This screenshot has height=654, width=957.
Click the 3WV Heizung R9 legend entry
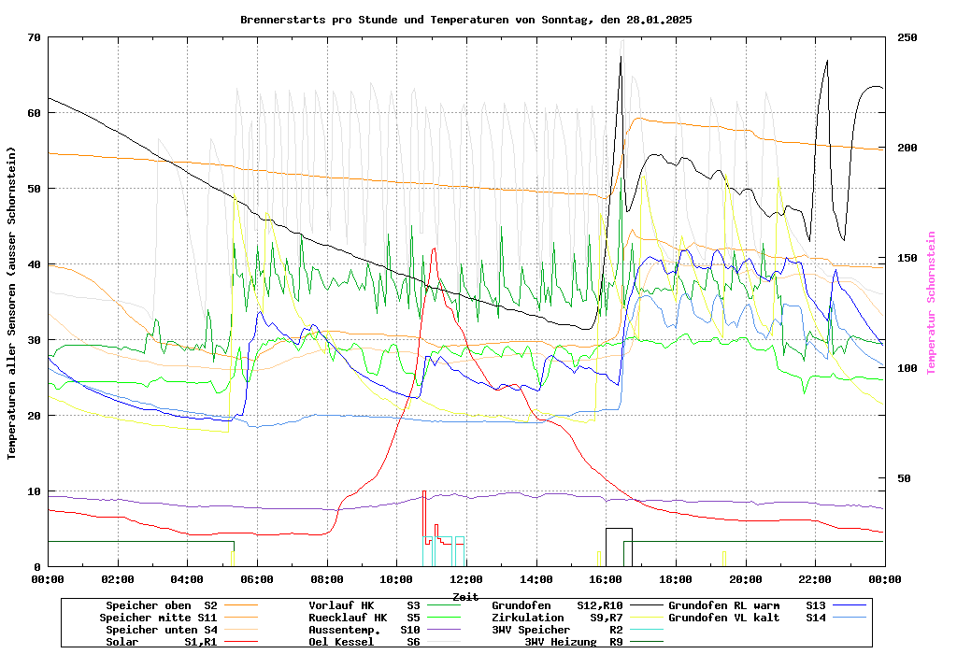573,642
